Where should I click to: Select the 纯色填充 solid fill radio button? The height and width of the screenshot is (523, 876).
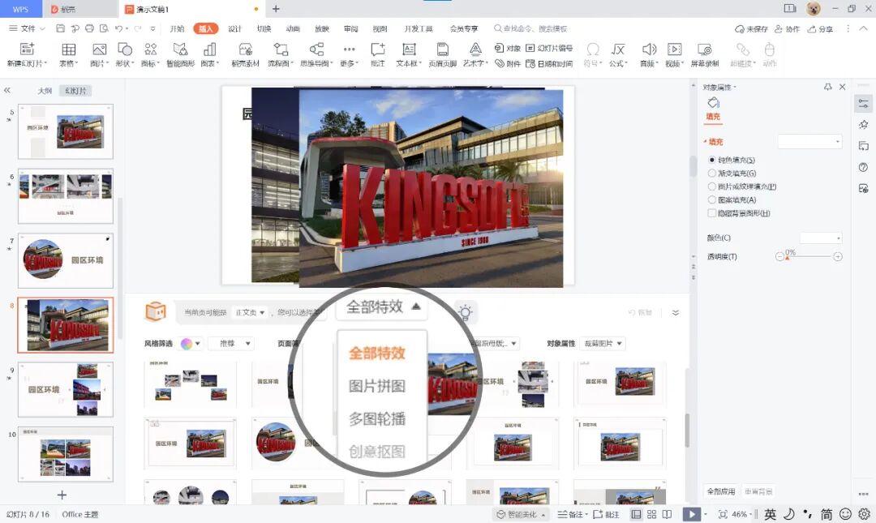click(712, 160)
